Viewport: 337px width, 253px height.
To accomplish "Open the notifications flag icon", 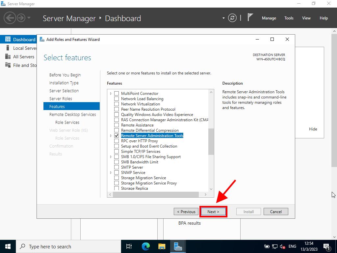I will (250, 18).
